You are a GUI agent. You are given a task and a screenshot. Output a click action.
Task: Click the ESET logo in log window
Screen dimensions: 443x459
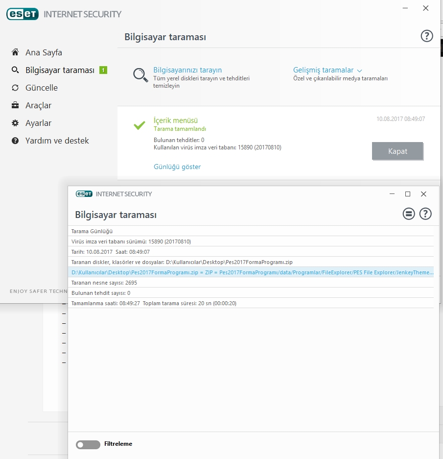click(x=84, y=194)
